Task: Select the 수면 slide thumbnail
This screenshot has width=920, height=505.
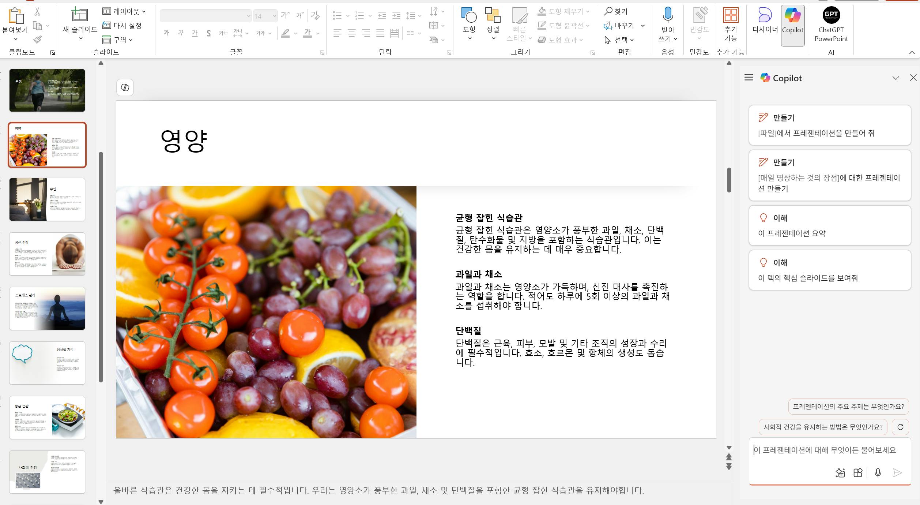Action: coord(47,199)
